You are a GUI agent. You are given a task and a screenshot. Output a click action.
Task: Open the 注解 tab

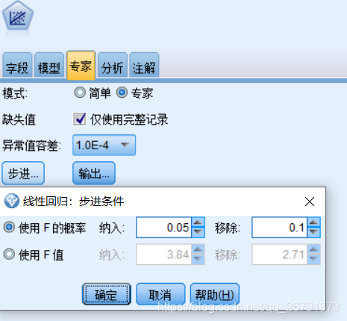coord(144,65)
